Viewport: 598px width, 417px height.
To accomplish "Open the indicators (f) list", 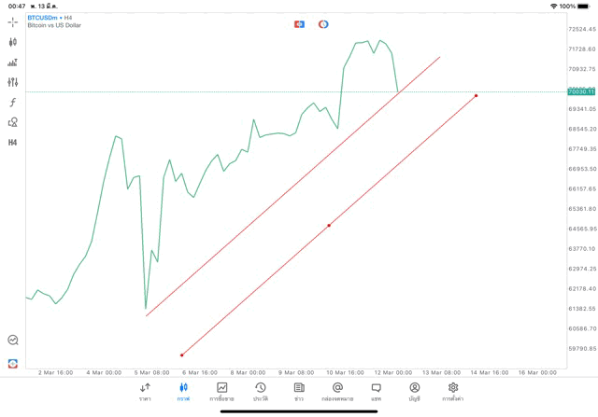I will [x=13, y=103].
